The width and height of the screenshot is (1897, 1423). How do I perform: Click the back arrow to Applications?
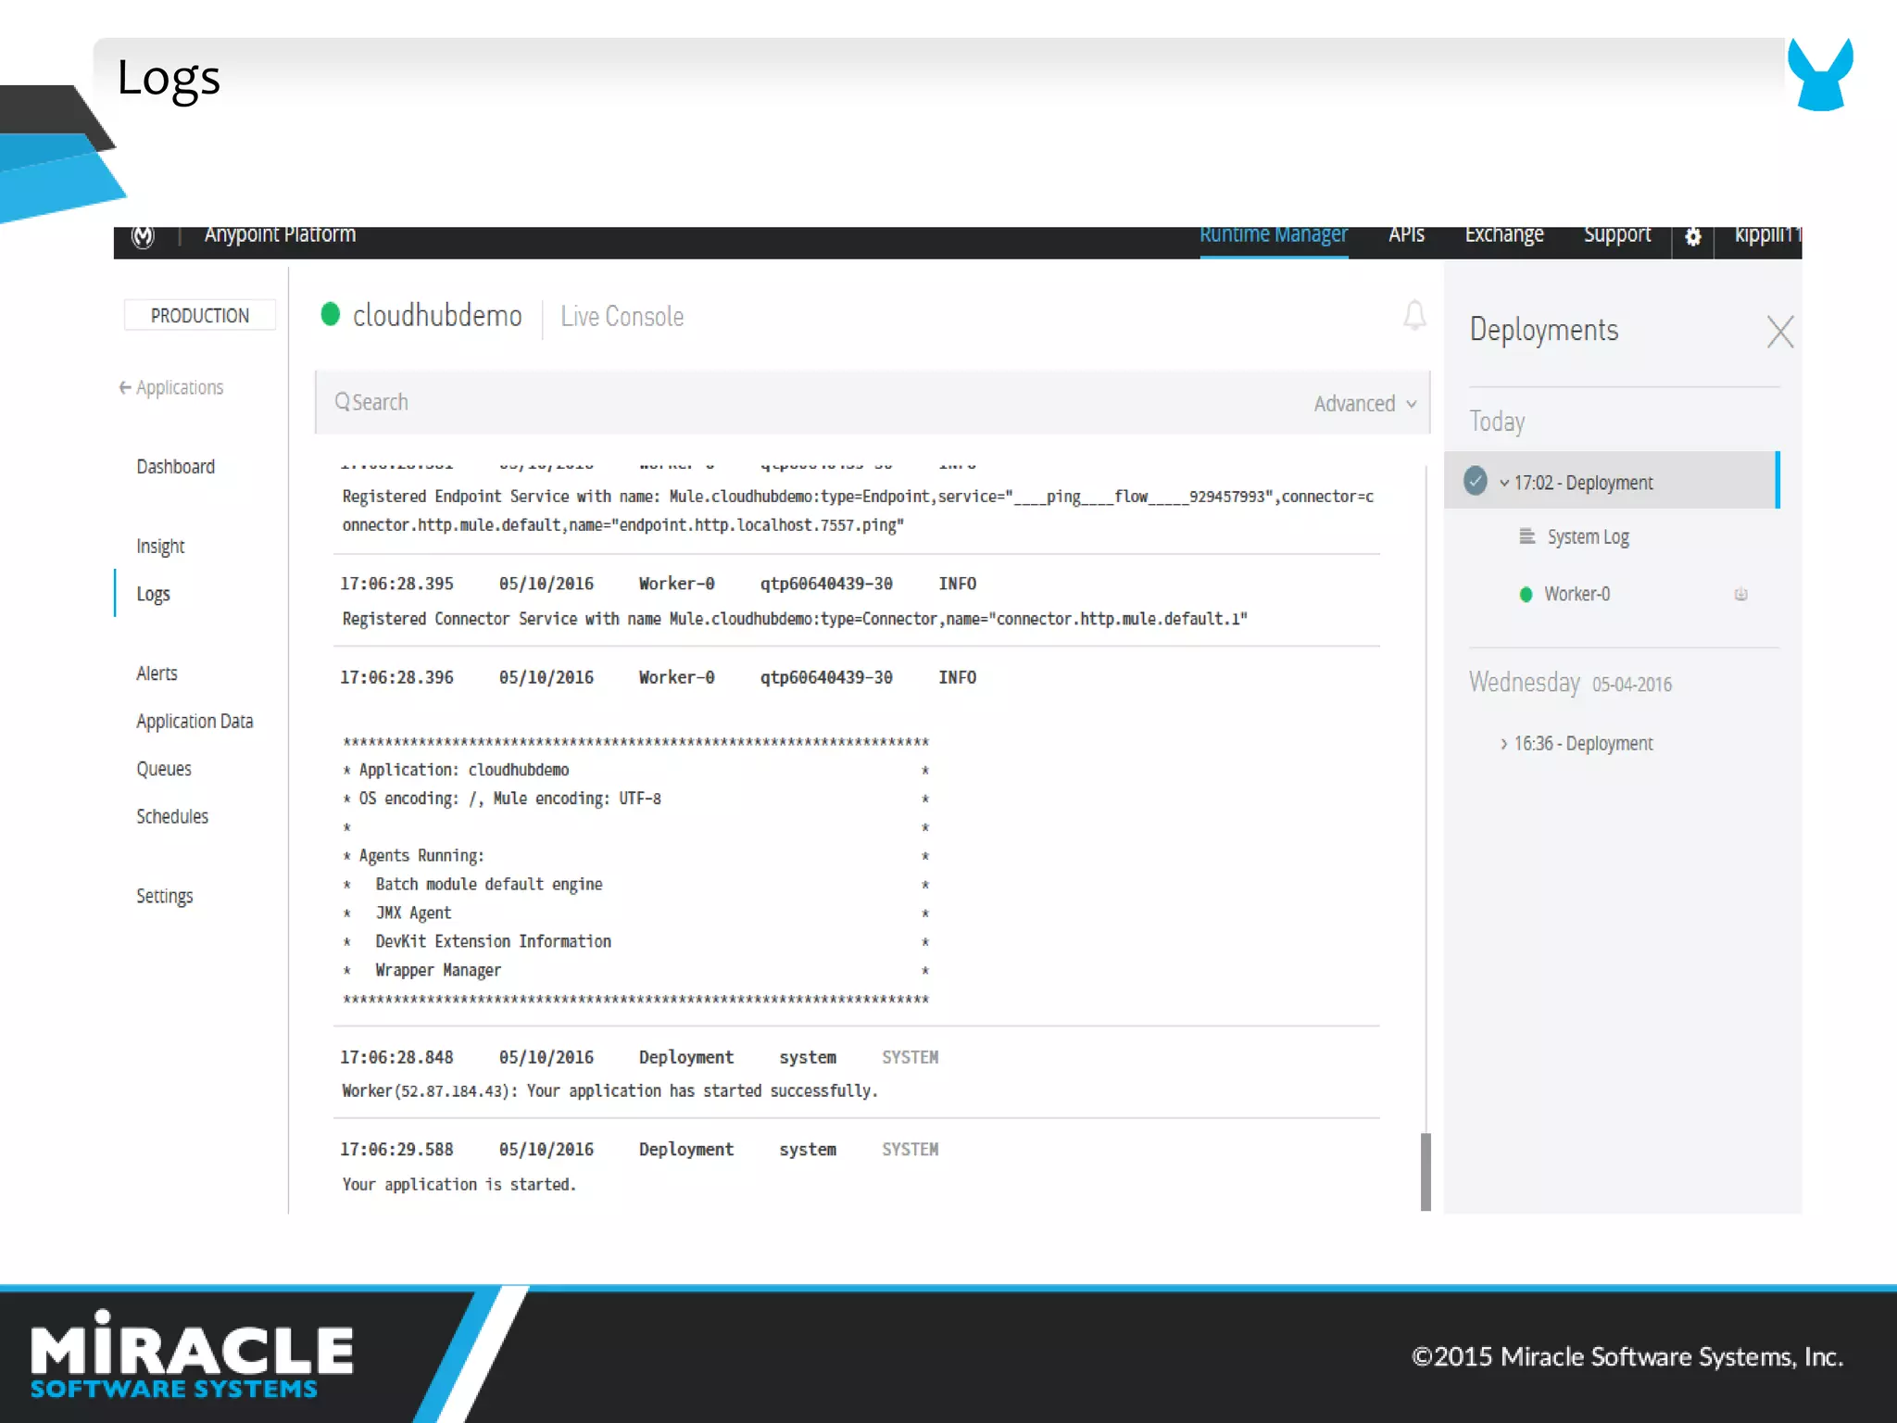click(x=125, y=387)
